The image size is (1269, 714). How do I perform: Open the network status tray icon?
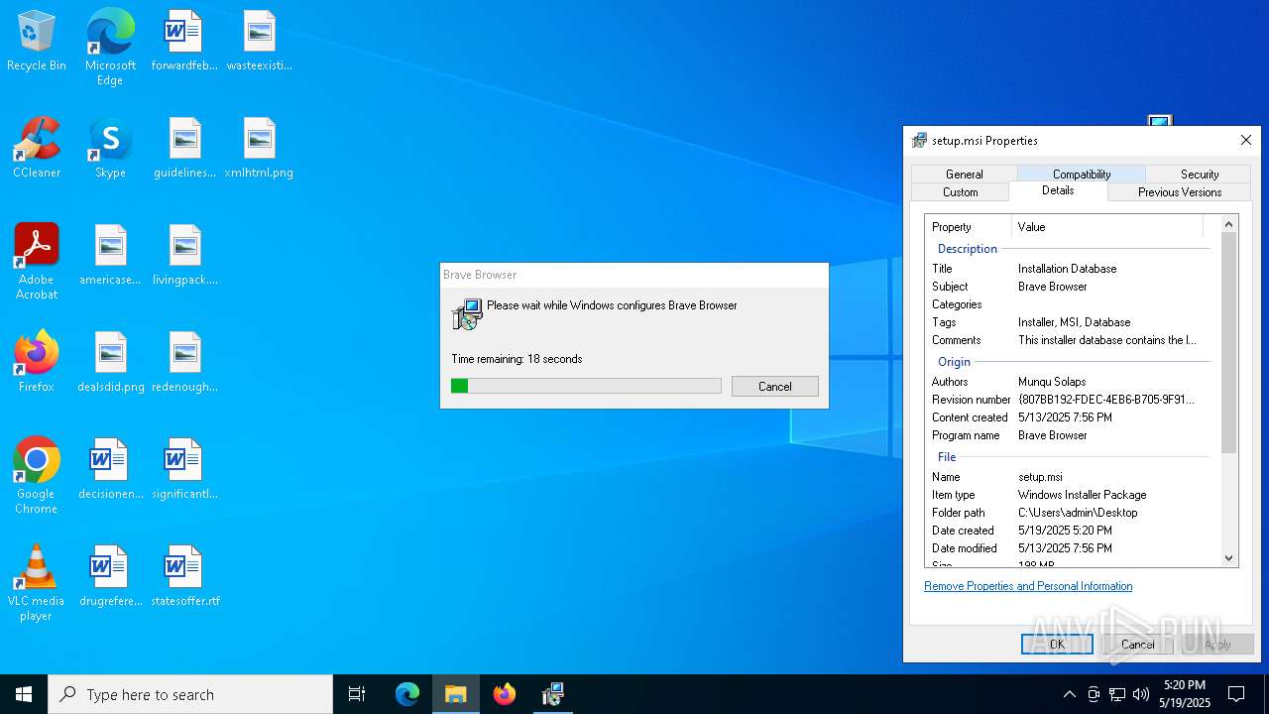tap(1117, 694)
